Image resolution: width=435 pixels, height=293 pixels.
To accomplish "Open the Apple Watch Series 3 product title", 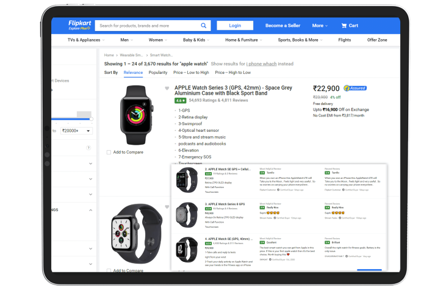I will click(x=233, y=90).
